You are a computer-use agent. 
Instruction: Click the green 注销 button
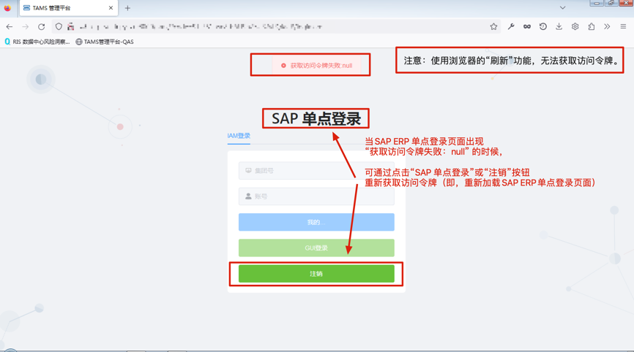(316, 274)
